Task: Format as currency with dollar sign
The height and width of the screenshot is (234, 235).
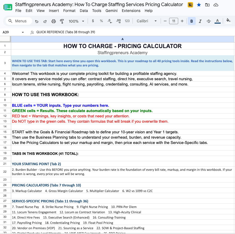Action: (x=93, y=21)
